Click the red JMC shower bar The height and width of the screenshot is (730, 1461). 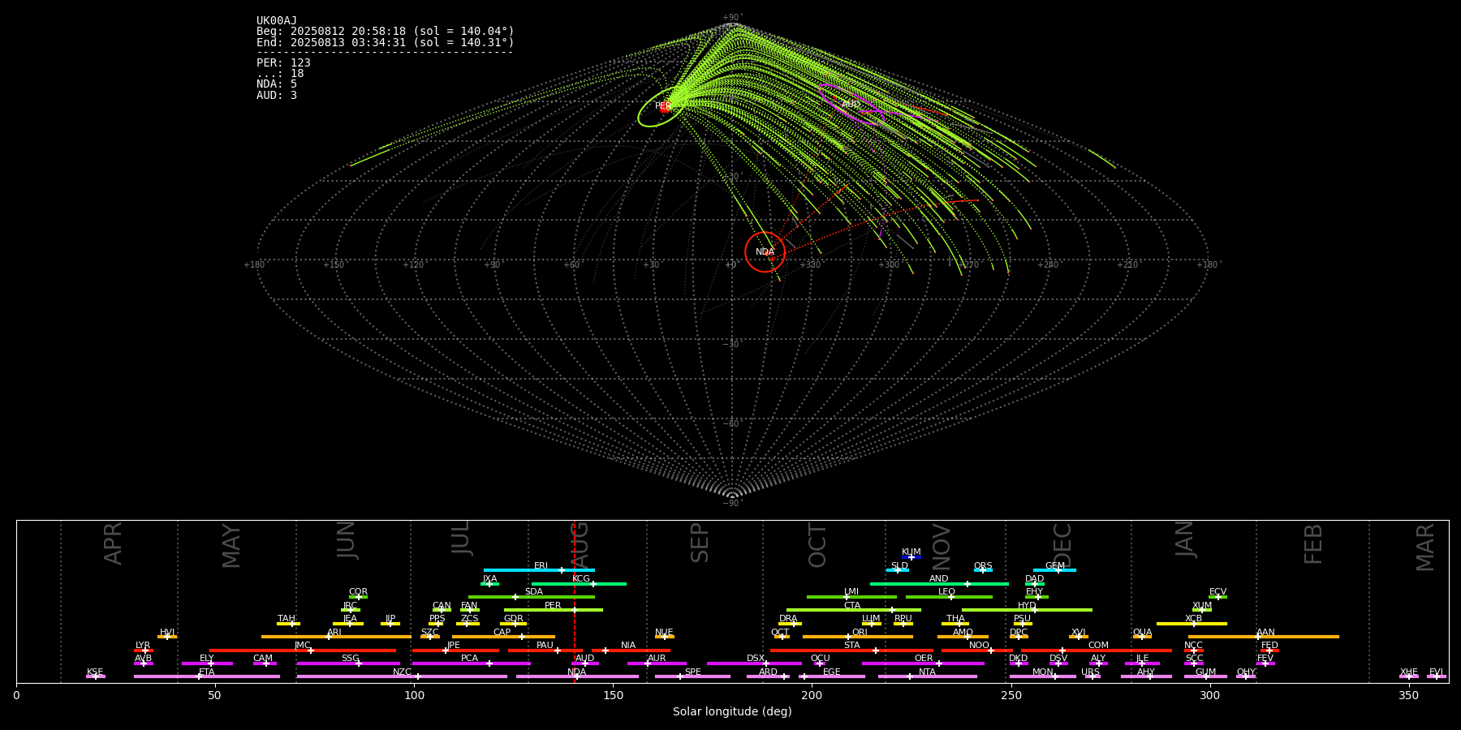tap(303, 650)
